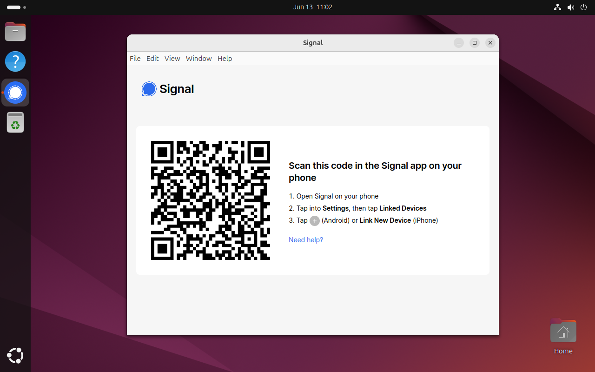Open the Window menu
The width and height of the screenshot is (595, 372).
[198, 59]
